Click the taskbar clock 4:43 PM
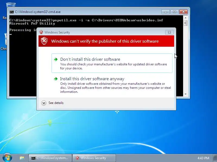The height and width of the screenshot is (162, 217). (203, 158)
